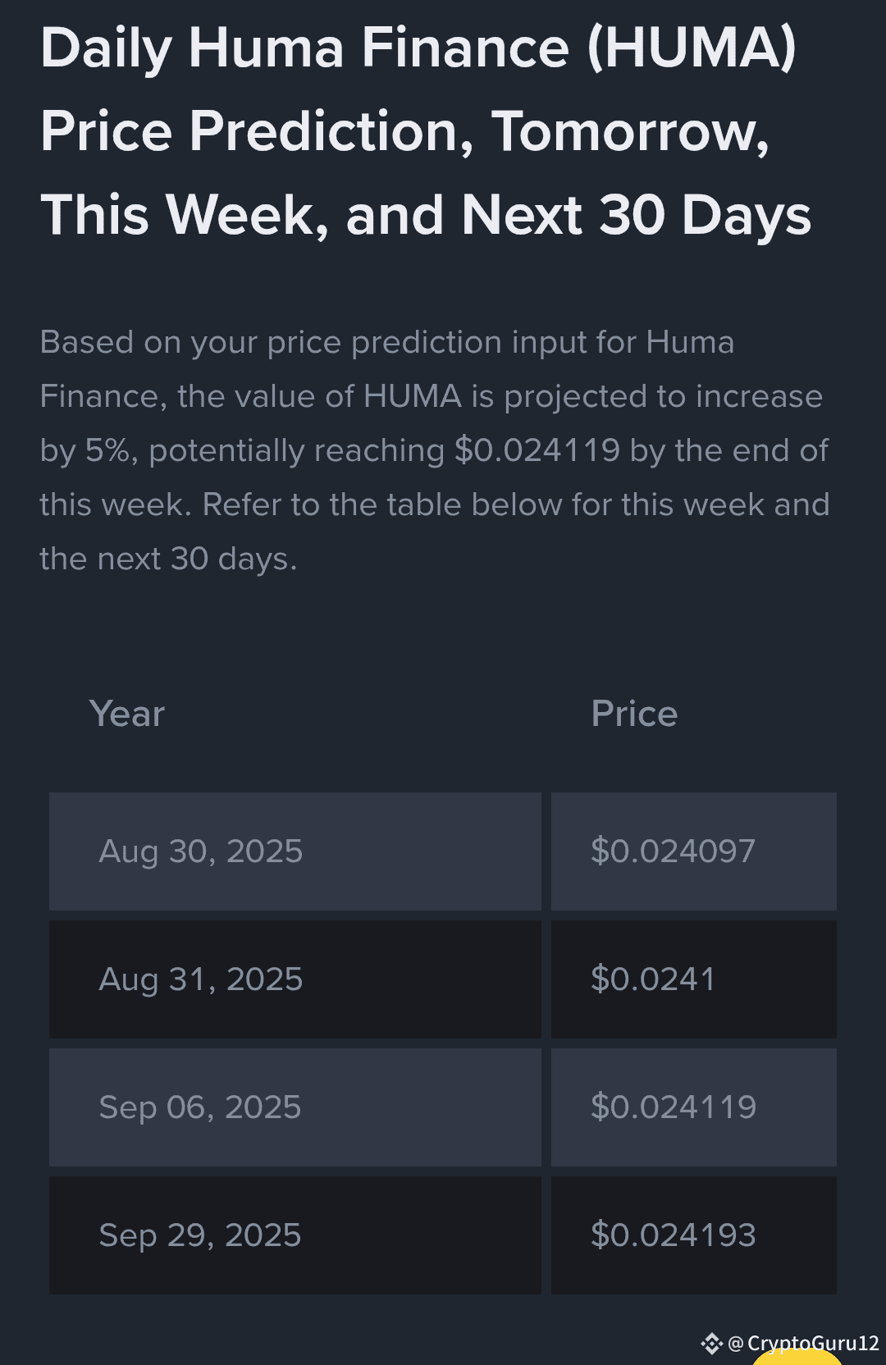Screen dimensions: 886x1365
Task: Click the Aug 30, 2025 date cell
Action: pyautogui.click(x=295, y=851)
